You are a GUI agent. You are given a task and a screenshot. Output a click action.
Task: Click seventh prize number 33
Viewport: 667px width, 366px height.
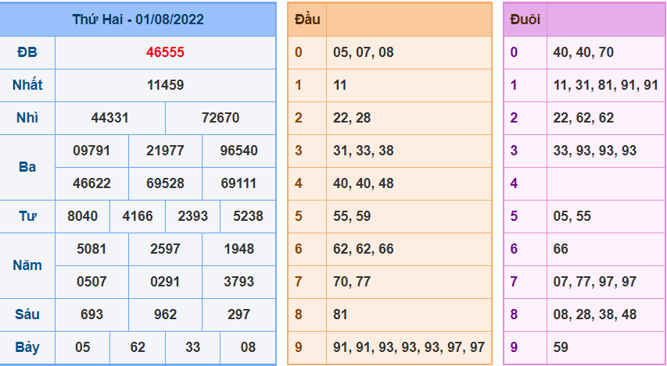click(192, 347)
